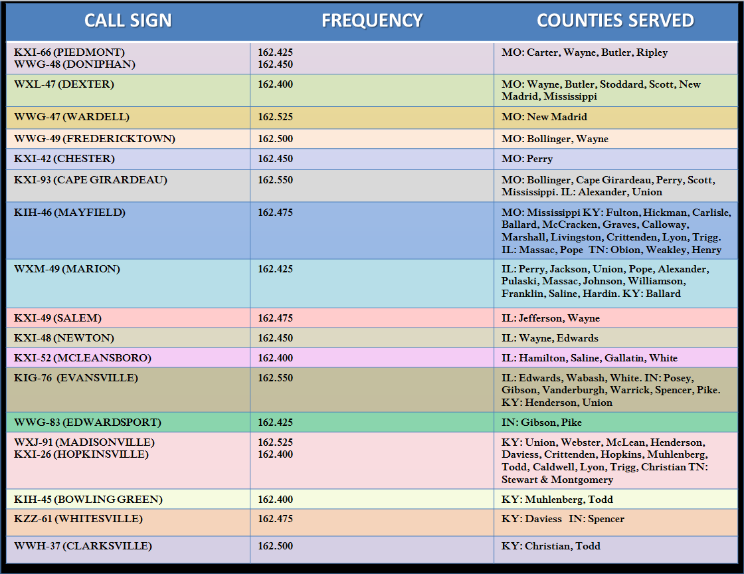Click frequency 162.525 in the Madisonville row
Viewport: 744px width, 574px height.
coord(275,442)
